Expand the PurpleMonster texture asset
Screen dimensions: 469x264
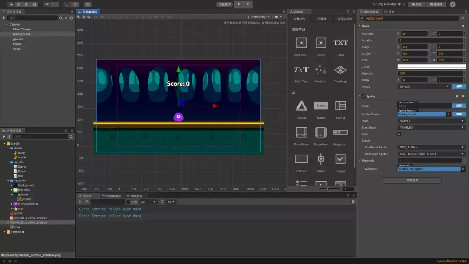pos(12,204)
